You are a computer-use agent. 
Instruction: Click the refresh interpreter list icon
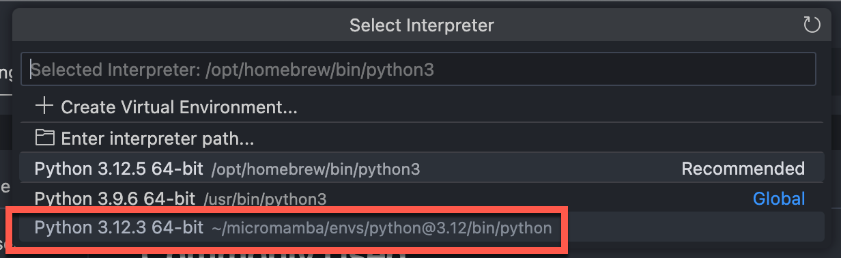811,25
